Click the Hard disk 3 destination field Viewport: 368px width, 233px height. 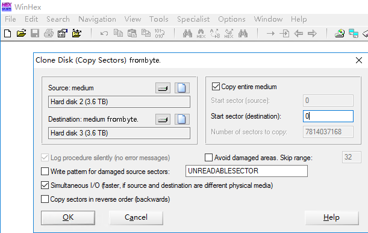[119, 133]
